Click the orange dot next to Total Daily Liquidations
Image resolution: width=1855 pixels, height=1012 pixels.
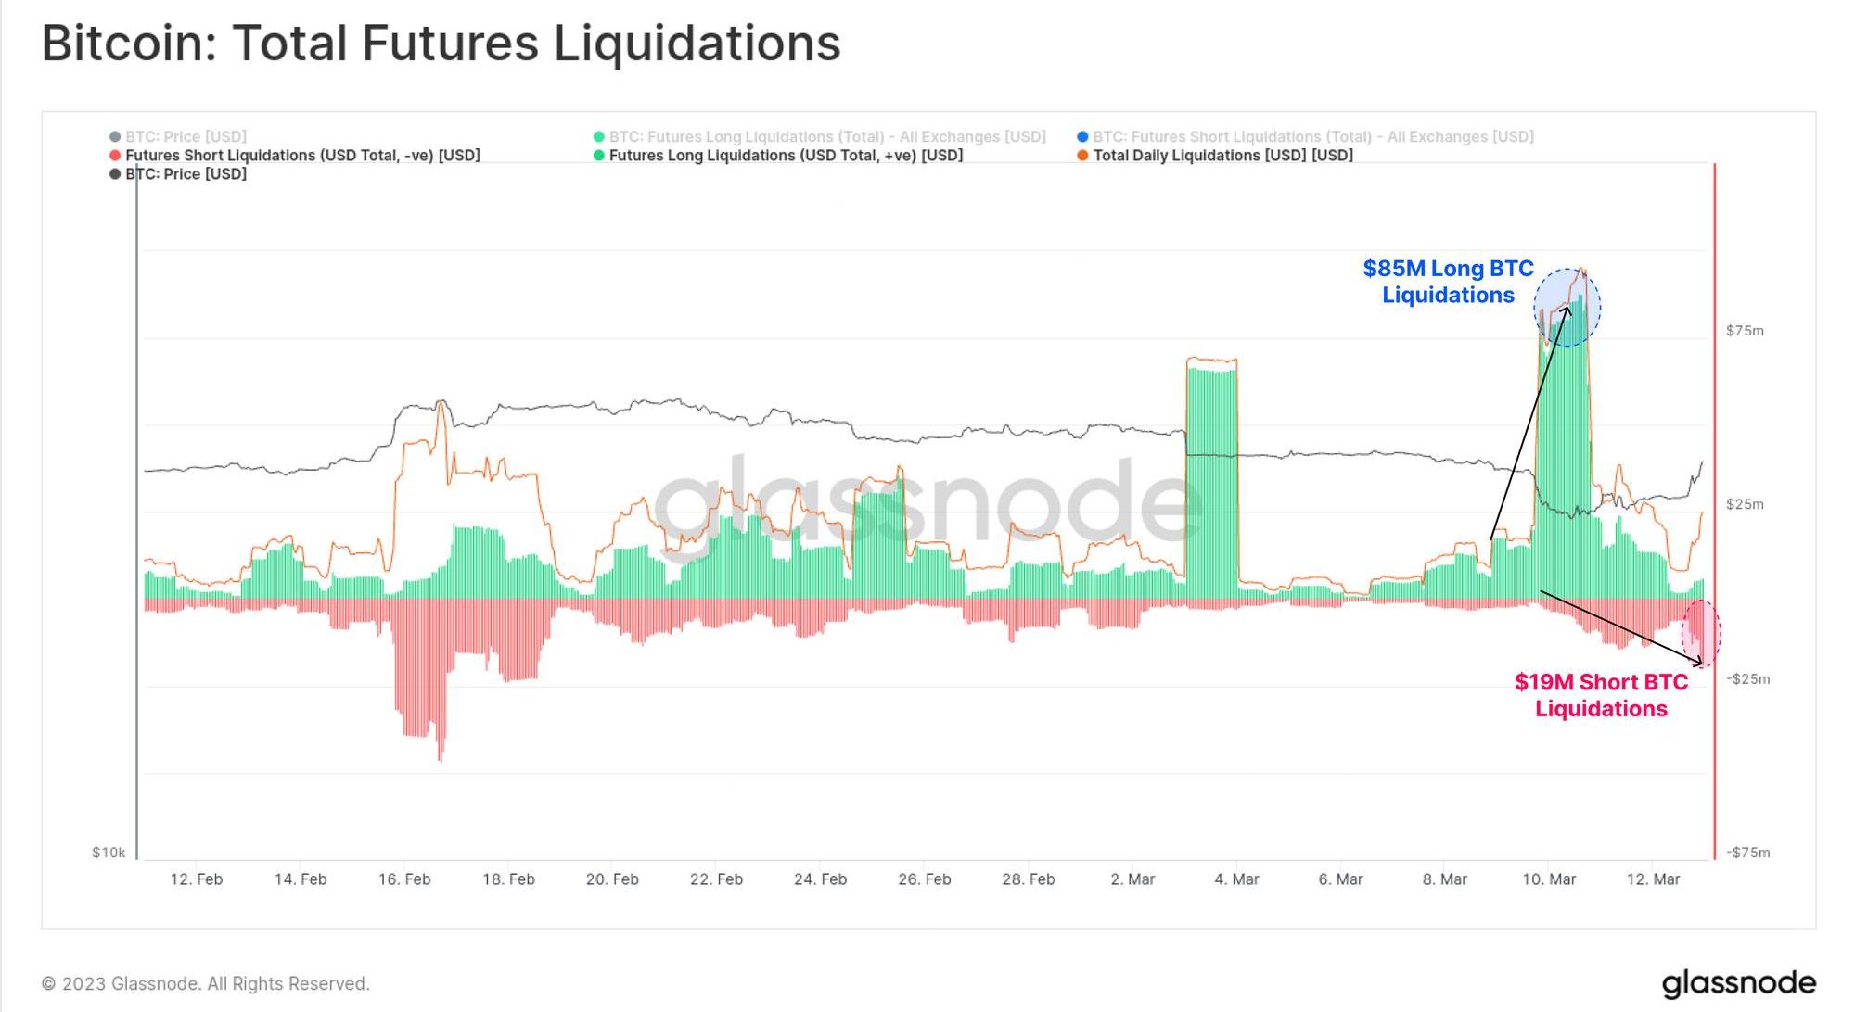(1082, 156)
